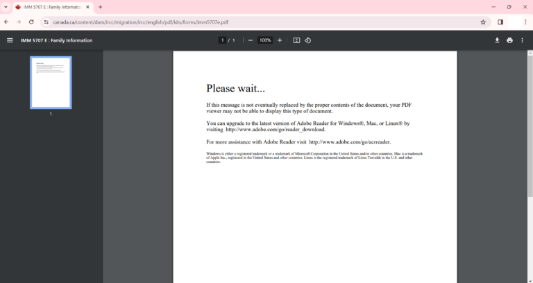Click the Fit to page icon
Screen dimensions: 533x283
pyautogui.click(x=296, y=40)
